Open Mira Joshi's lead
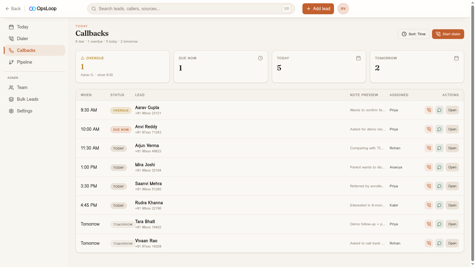This screenshot has width=475, height=267. pos(452,167)
